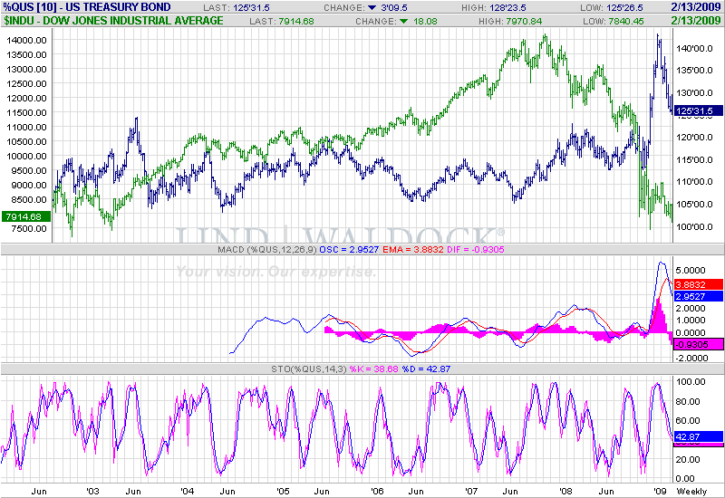Click the OSC = 2.9527 text in MACD header
725x498 pixels.
(349, 250)
